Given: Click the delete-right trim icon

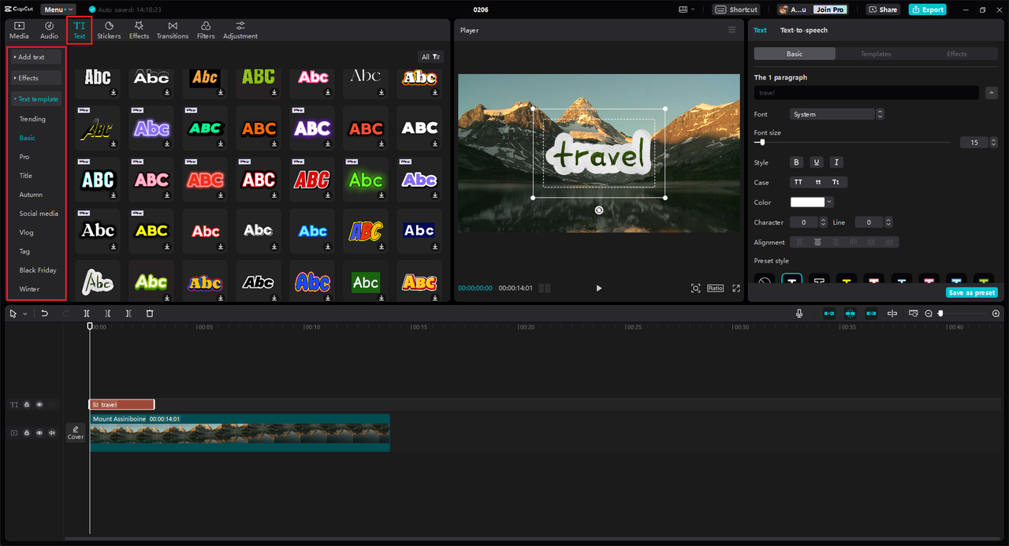Looking at the screenshot, I should coord(128,314).
